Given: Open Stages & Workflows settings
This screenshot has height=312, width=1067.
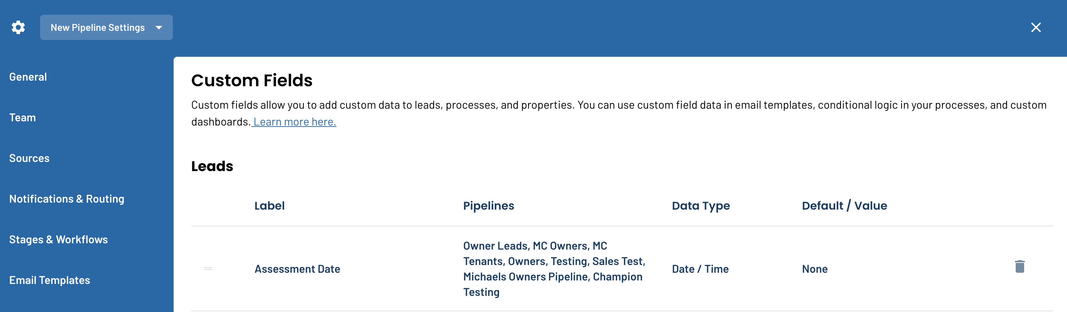Looking at the screenshot, I should pyautogui.click(x=58, y=240).
